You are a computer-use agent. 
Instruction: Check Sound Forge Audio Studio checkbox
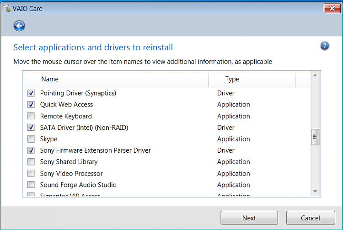pyautogui.click(x=31, y=185)
